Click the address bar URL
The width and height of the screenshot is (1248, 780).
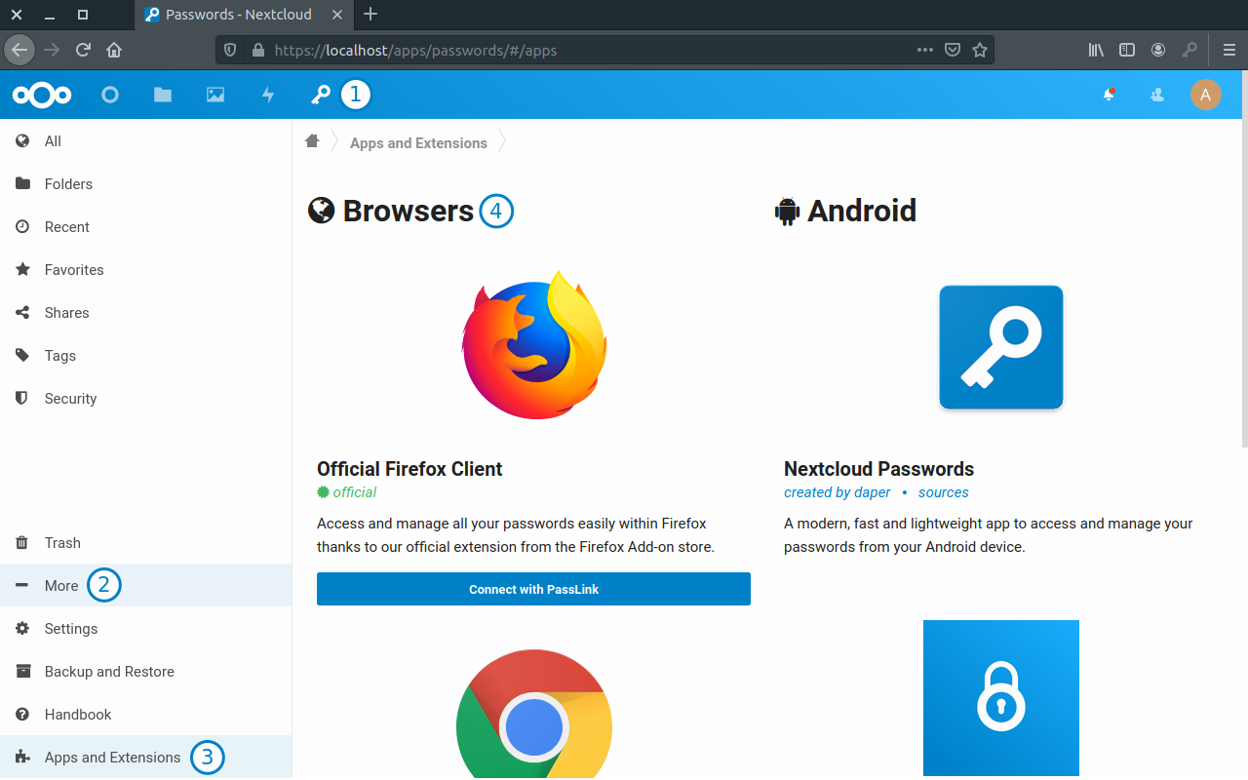click(416, 50)
